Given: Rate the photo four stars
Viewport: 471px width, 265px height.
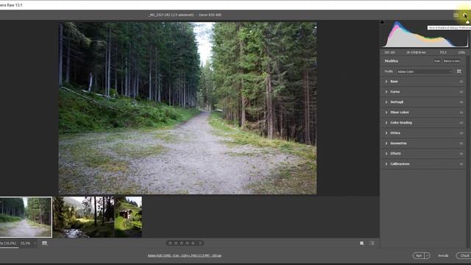Looking at the screenshot, I should coord(187,243).
